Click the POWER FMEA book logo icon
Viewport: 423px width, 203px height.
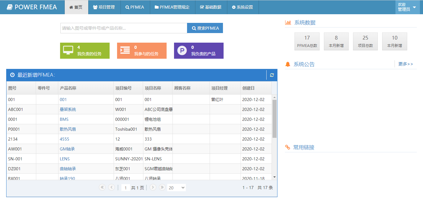pos(10,7)
